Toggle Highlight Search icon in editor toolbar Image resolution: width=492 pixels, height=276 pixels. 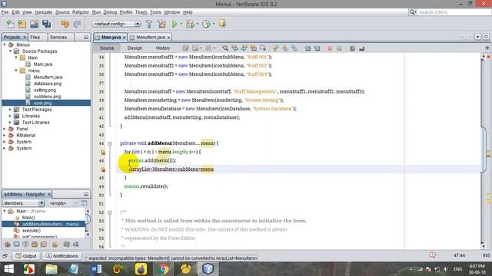tap(253, 48)
